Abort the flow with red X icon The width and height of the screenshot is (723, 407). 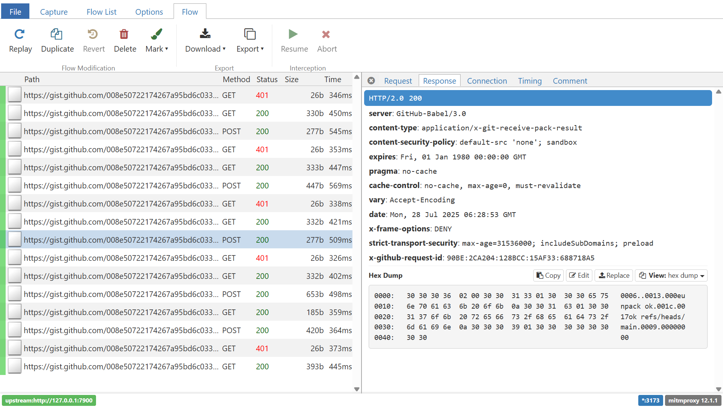tap(326, 34)
